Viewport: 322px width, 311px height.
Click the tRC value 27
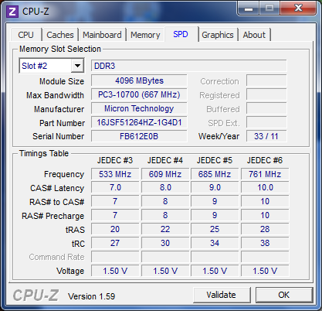point(115,243)
